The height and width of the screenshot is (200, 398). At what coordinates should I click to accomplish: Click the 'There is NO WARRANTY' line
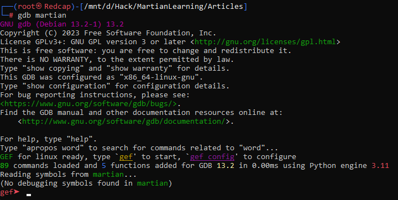click(x=117, y=60)
